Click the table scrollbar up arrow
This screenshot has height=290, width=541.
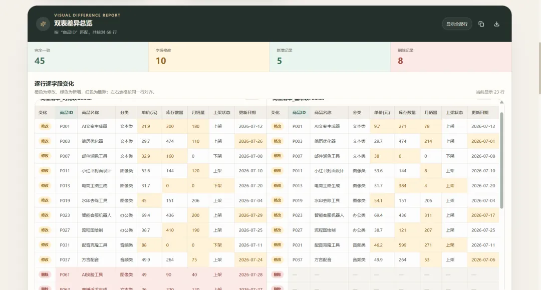coord(501,102)
